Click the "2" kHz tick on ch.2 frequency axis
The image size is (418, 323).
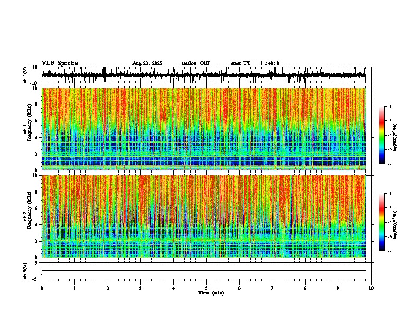pos(36,241)
